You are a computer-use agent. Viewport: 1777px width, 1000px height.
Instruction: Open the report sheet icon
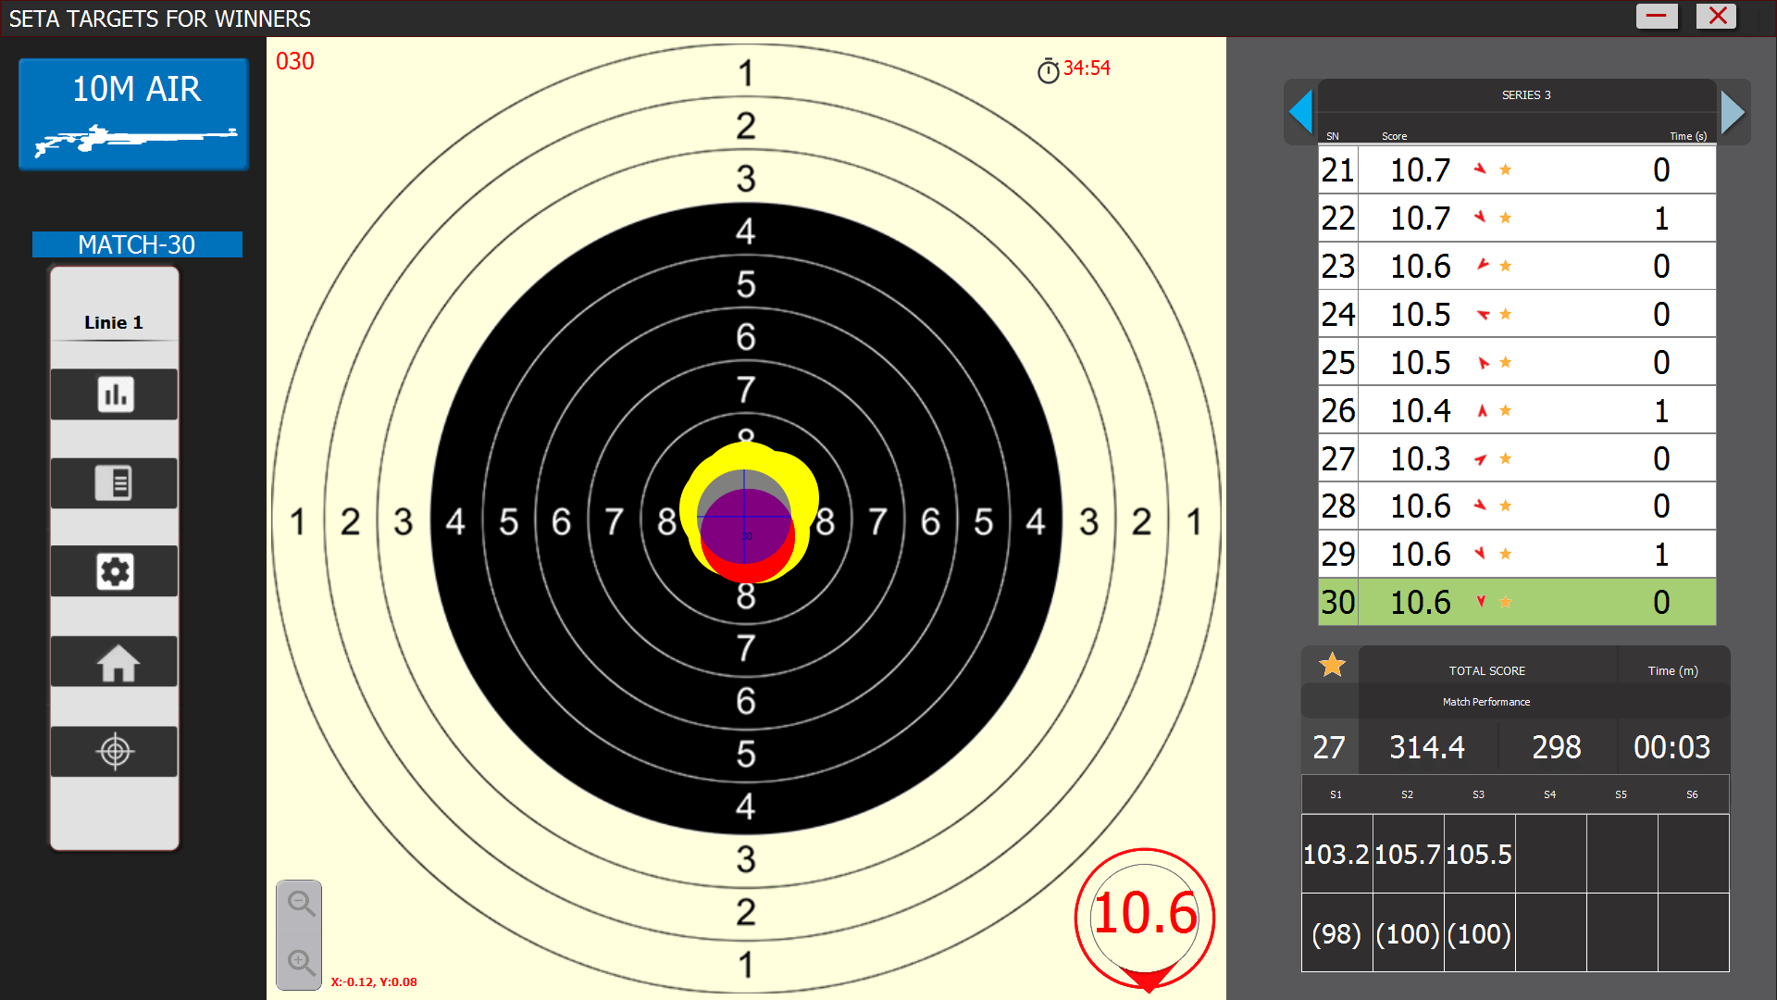coord(114,483)
